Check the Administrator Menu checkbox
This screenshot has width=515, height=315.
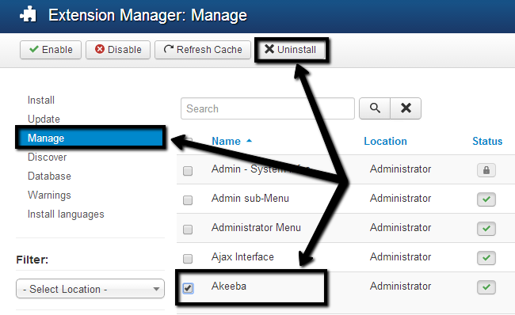(188, 229)
